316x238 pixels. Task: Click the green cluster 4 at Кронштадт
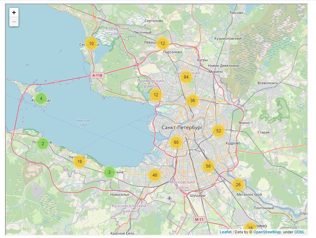click(41, 98)
